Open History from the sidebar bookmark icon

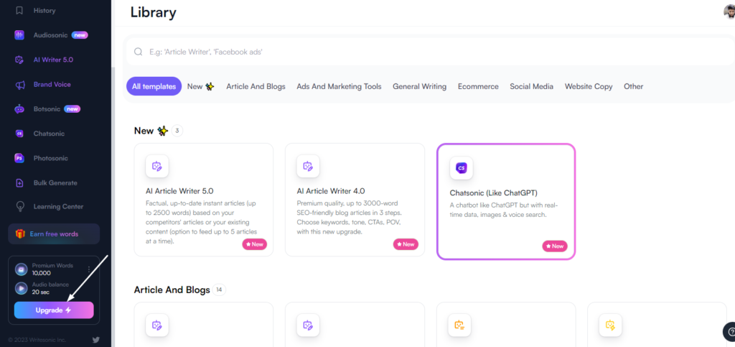pos(19,10)
